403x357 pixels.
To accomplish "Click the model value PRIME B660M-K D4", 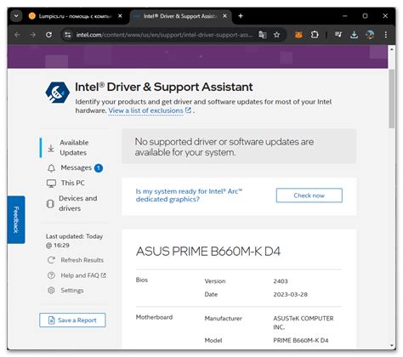I will 301,340.
